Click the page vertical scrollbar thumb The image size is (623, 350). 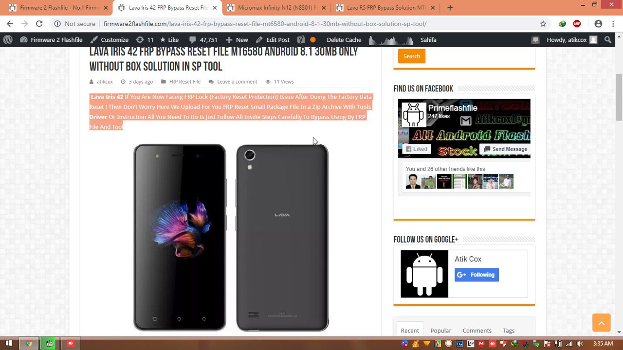pos(619,97)
